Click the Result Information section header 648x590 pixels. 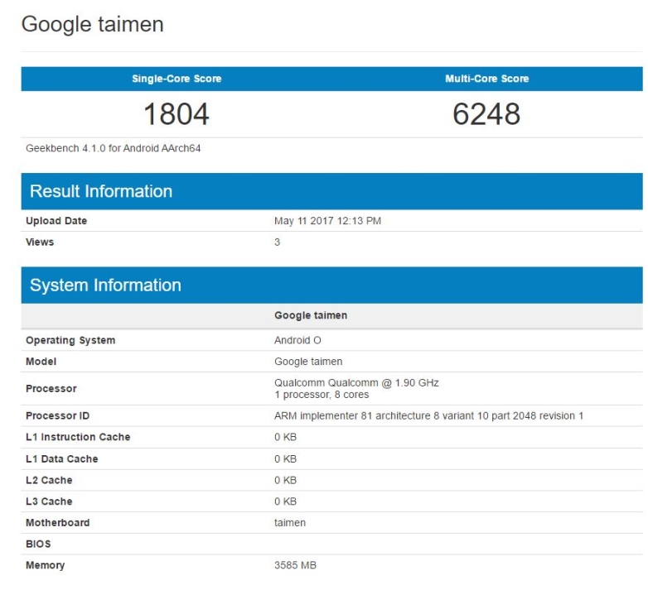(x=101, y=191)
